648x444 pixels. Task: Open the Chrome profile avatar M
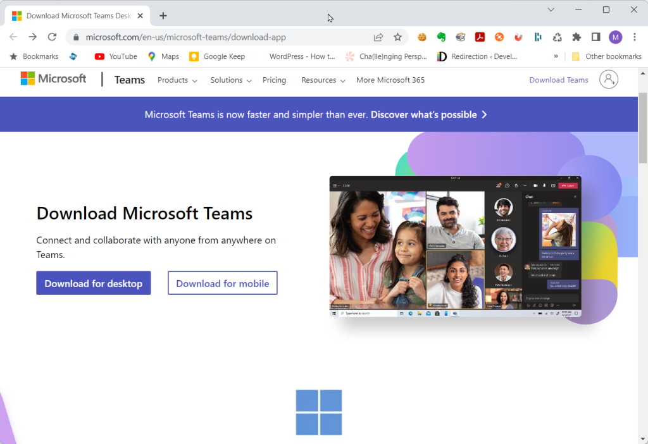click(615, 37)
